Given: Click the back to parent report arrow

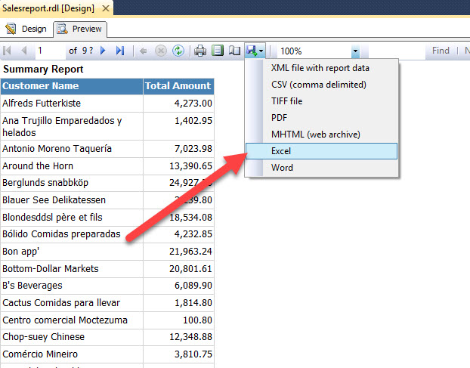Looking at the screenshot, I should pos(144,51).
